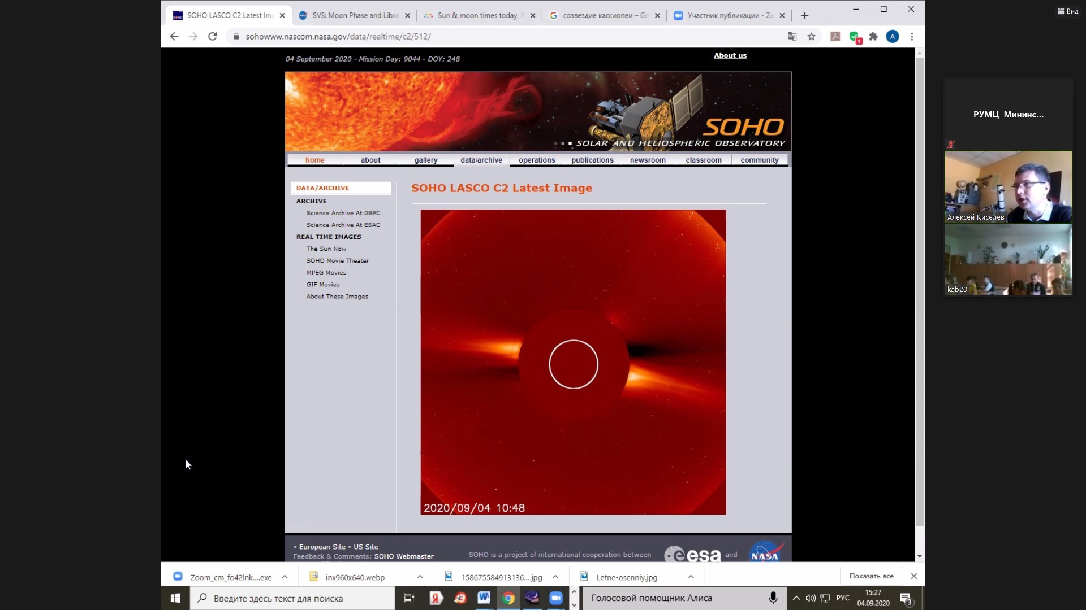The image size is (1086, 610).
Task: Open the classroom nav item
Action: [x=704, y=160]
